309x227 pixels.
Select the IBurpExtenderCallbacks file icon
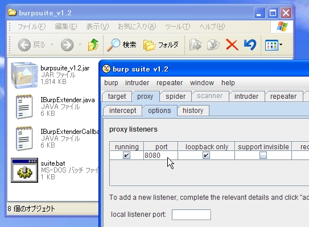pos(24,138)
